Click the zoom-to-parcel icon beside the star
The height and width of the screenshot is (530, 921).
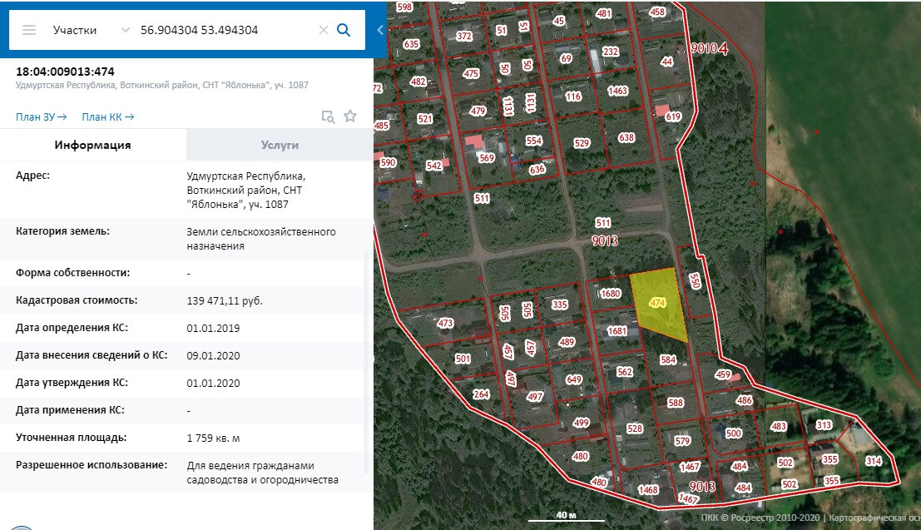click(329, 116)
